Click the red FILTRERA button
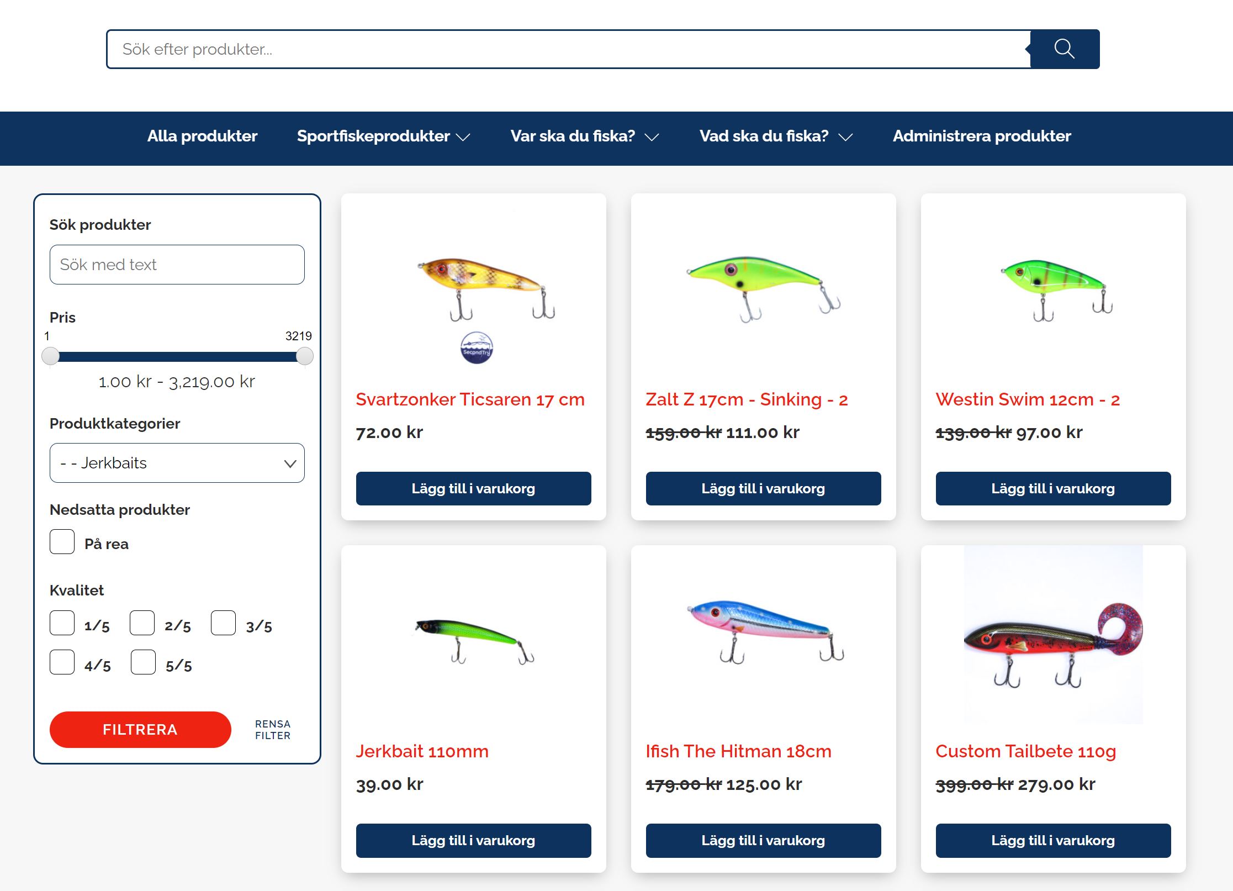The width and height of the screenshot is (1233, 891). click(140, 730)
